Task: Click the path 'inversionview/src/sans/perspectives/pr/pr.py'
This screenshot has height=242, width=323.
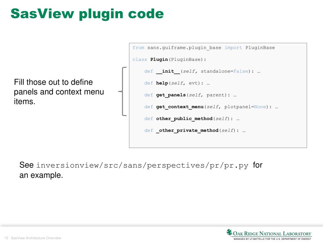Action: pyautogui.click(x=142, y=165)
